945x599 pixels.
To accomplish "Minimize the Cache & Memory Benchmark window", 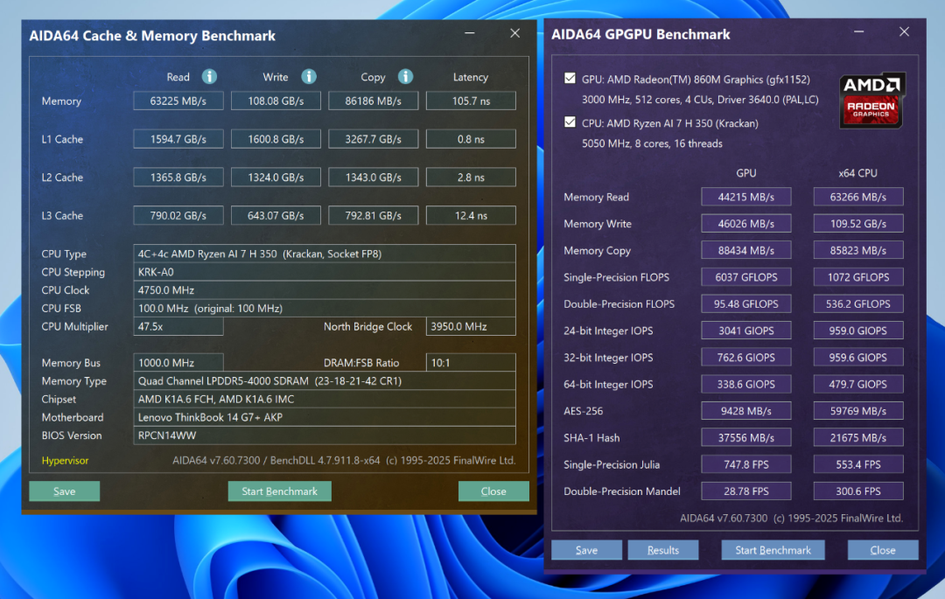I will pos(470,33).
